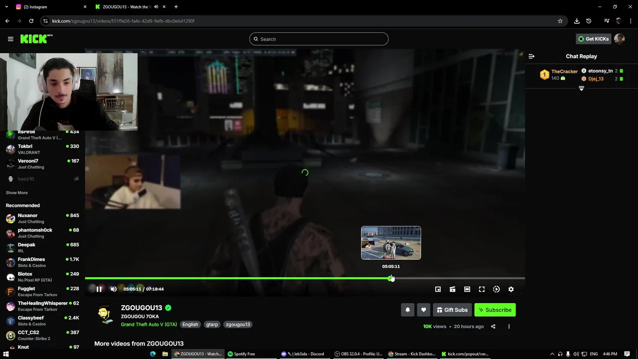The width and height of the screenshot is (638, 359).
Task: Open Windows Start menu
Action: click(6, 354)
